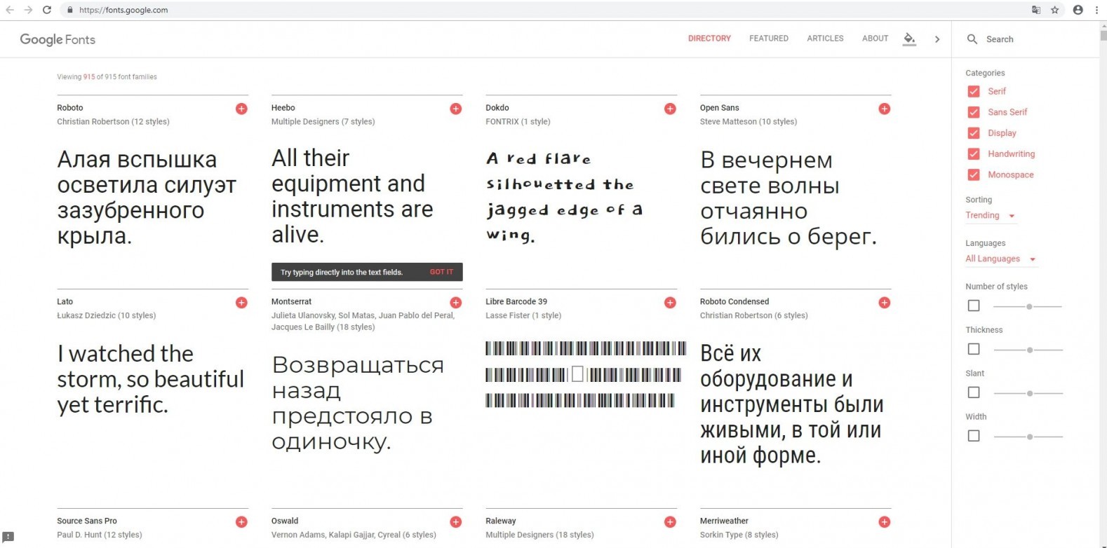Add Merriweather font using plus icon
Image resolution: width=1107 pixels, height=548 pixels.
pos(885,522)
